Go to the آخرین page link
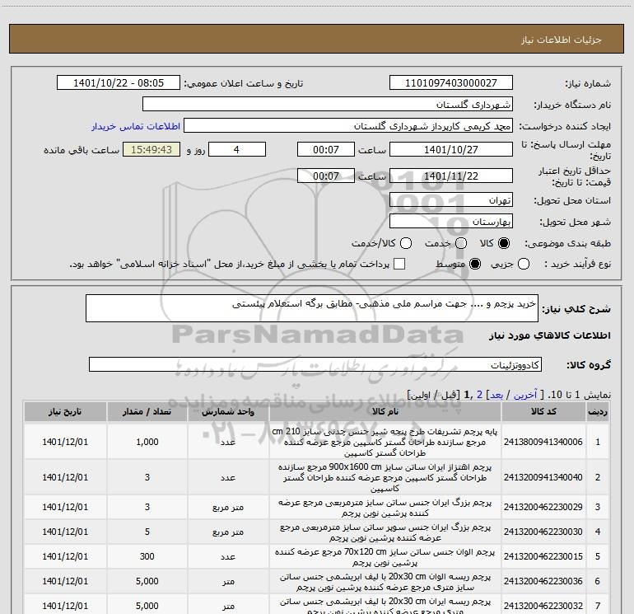This screenshot has height=614, width=634. 525,395
